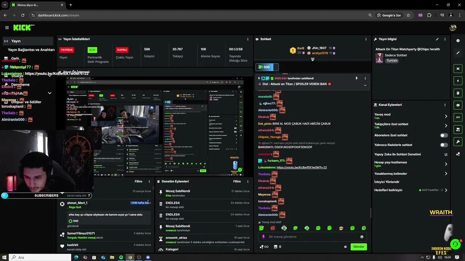
Task: Click Filtre in the activity feed
Action: (x=138, y=181)
